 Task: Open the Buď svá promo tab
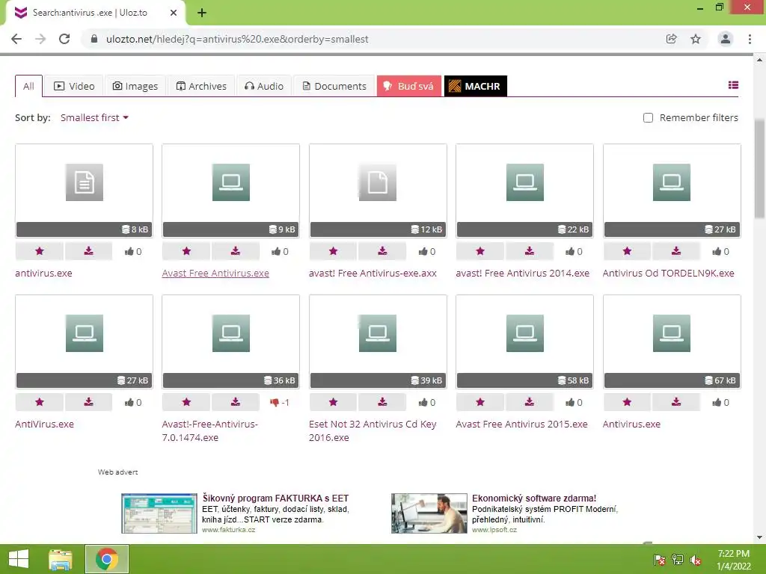[x=409, y=86]
